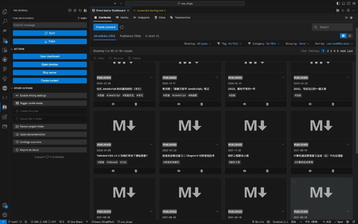Preview the Tailwind CSS v3.3 article with eye icon

113,171
